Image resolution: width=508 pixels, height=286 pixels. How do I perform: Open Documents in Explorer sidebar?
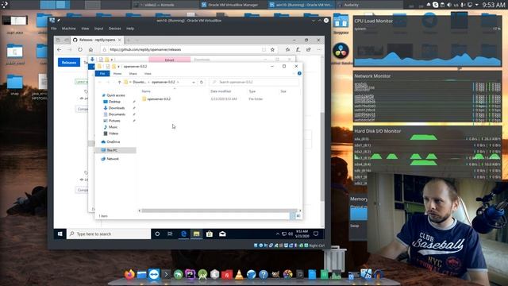pyautogui.click(x=114, y=114)
